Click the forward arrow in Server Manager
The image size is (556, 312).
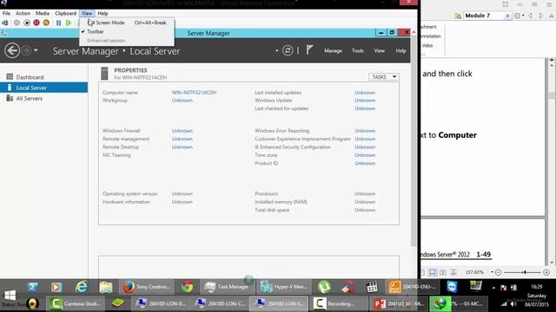point(26,50)
